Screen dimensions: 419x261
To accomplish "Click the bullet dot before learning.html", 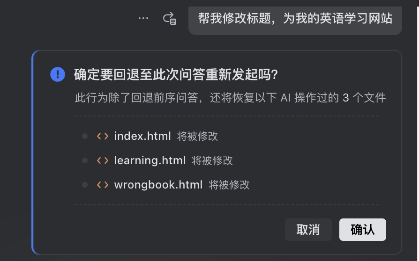I will 85,160.
